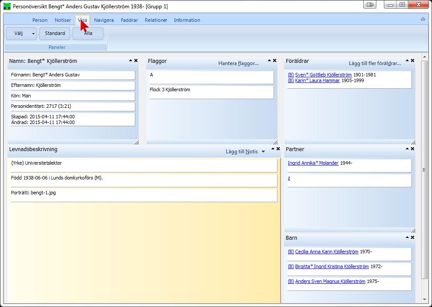Open Ingrid Annika* Molander partner link
The height and width of the screenshot is (307, 432).
(x=313, y=163)
